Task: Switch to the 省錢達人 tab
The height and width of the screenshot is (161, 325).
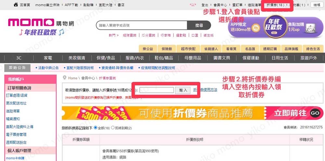Action: pyautogui.click(x=211, y=49)
